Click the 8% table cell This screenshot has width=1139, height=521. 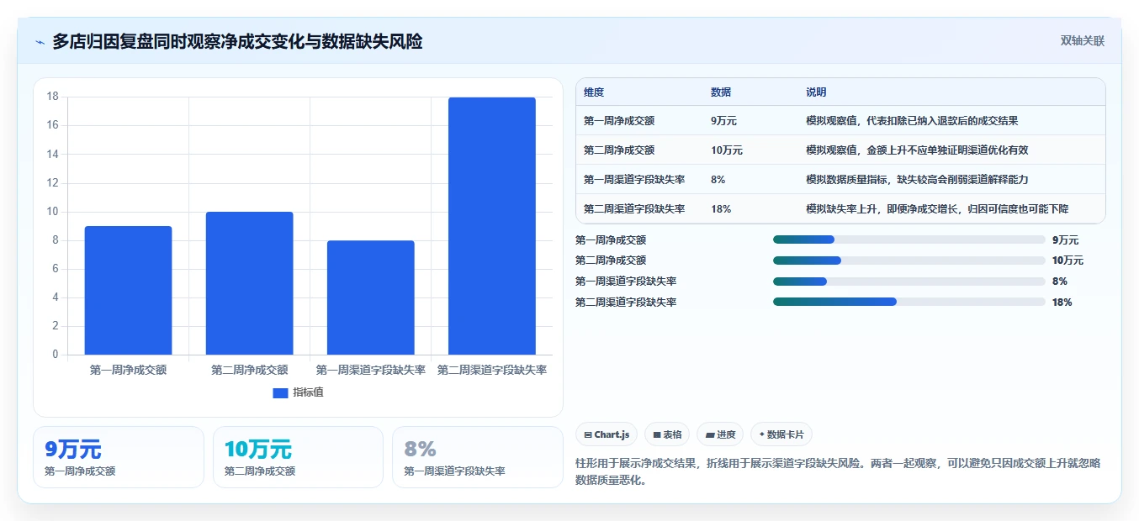tap(718, 180)
